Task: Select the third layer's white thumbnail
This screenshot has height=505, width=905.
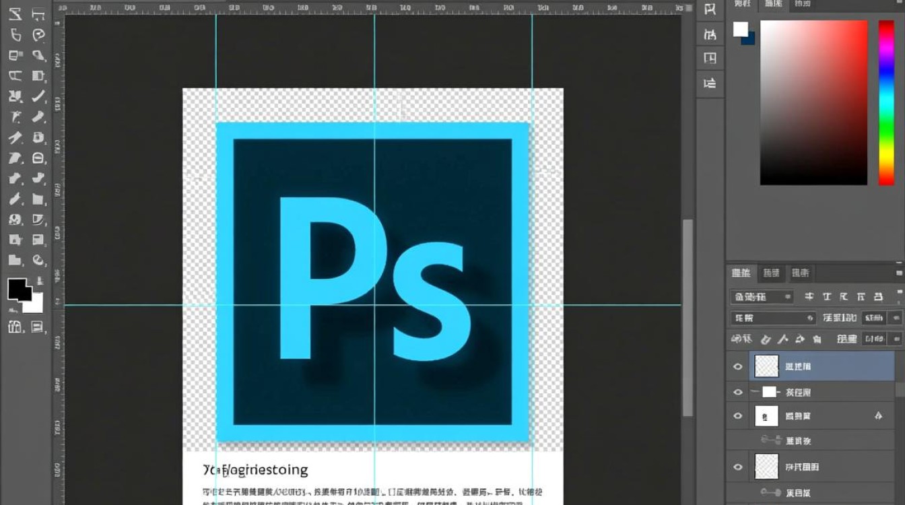Action: (766, 416)
